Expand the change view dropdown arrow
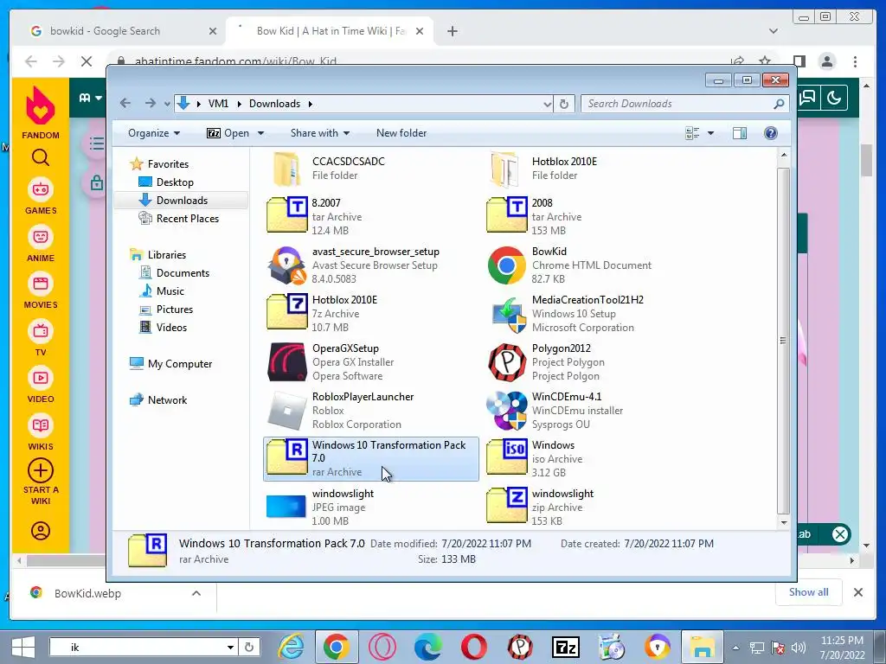 click(x=711, y=133)
